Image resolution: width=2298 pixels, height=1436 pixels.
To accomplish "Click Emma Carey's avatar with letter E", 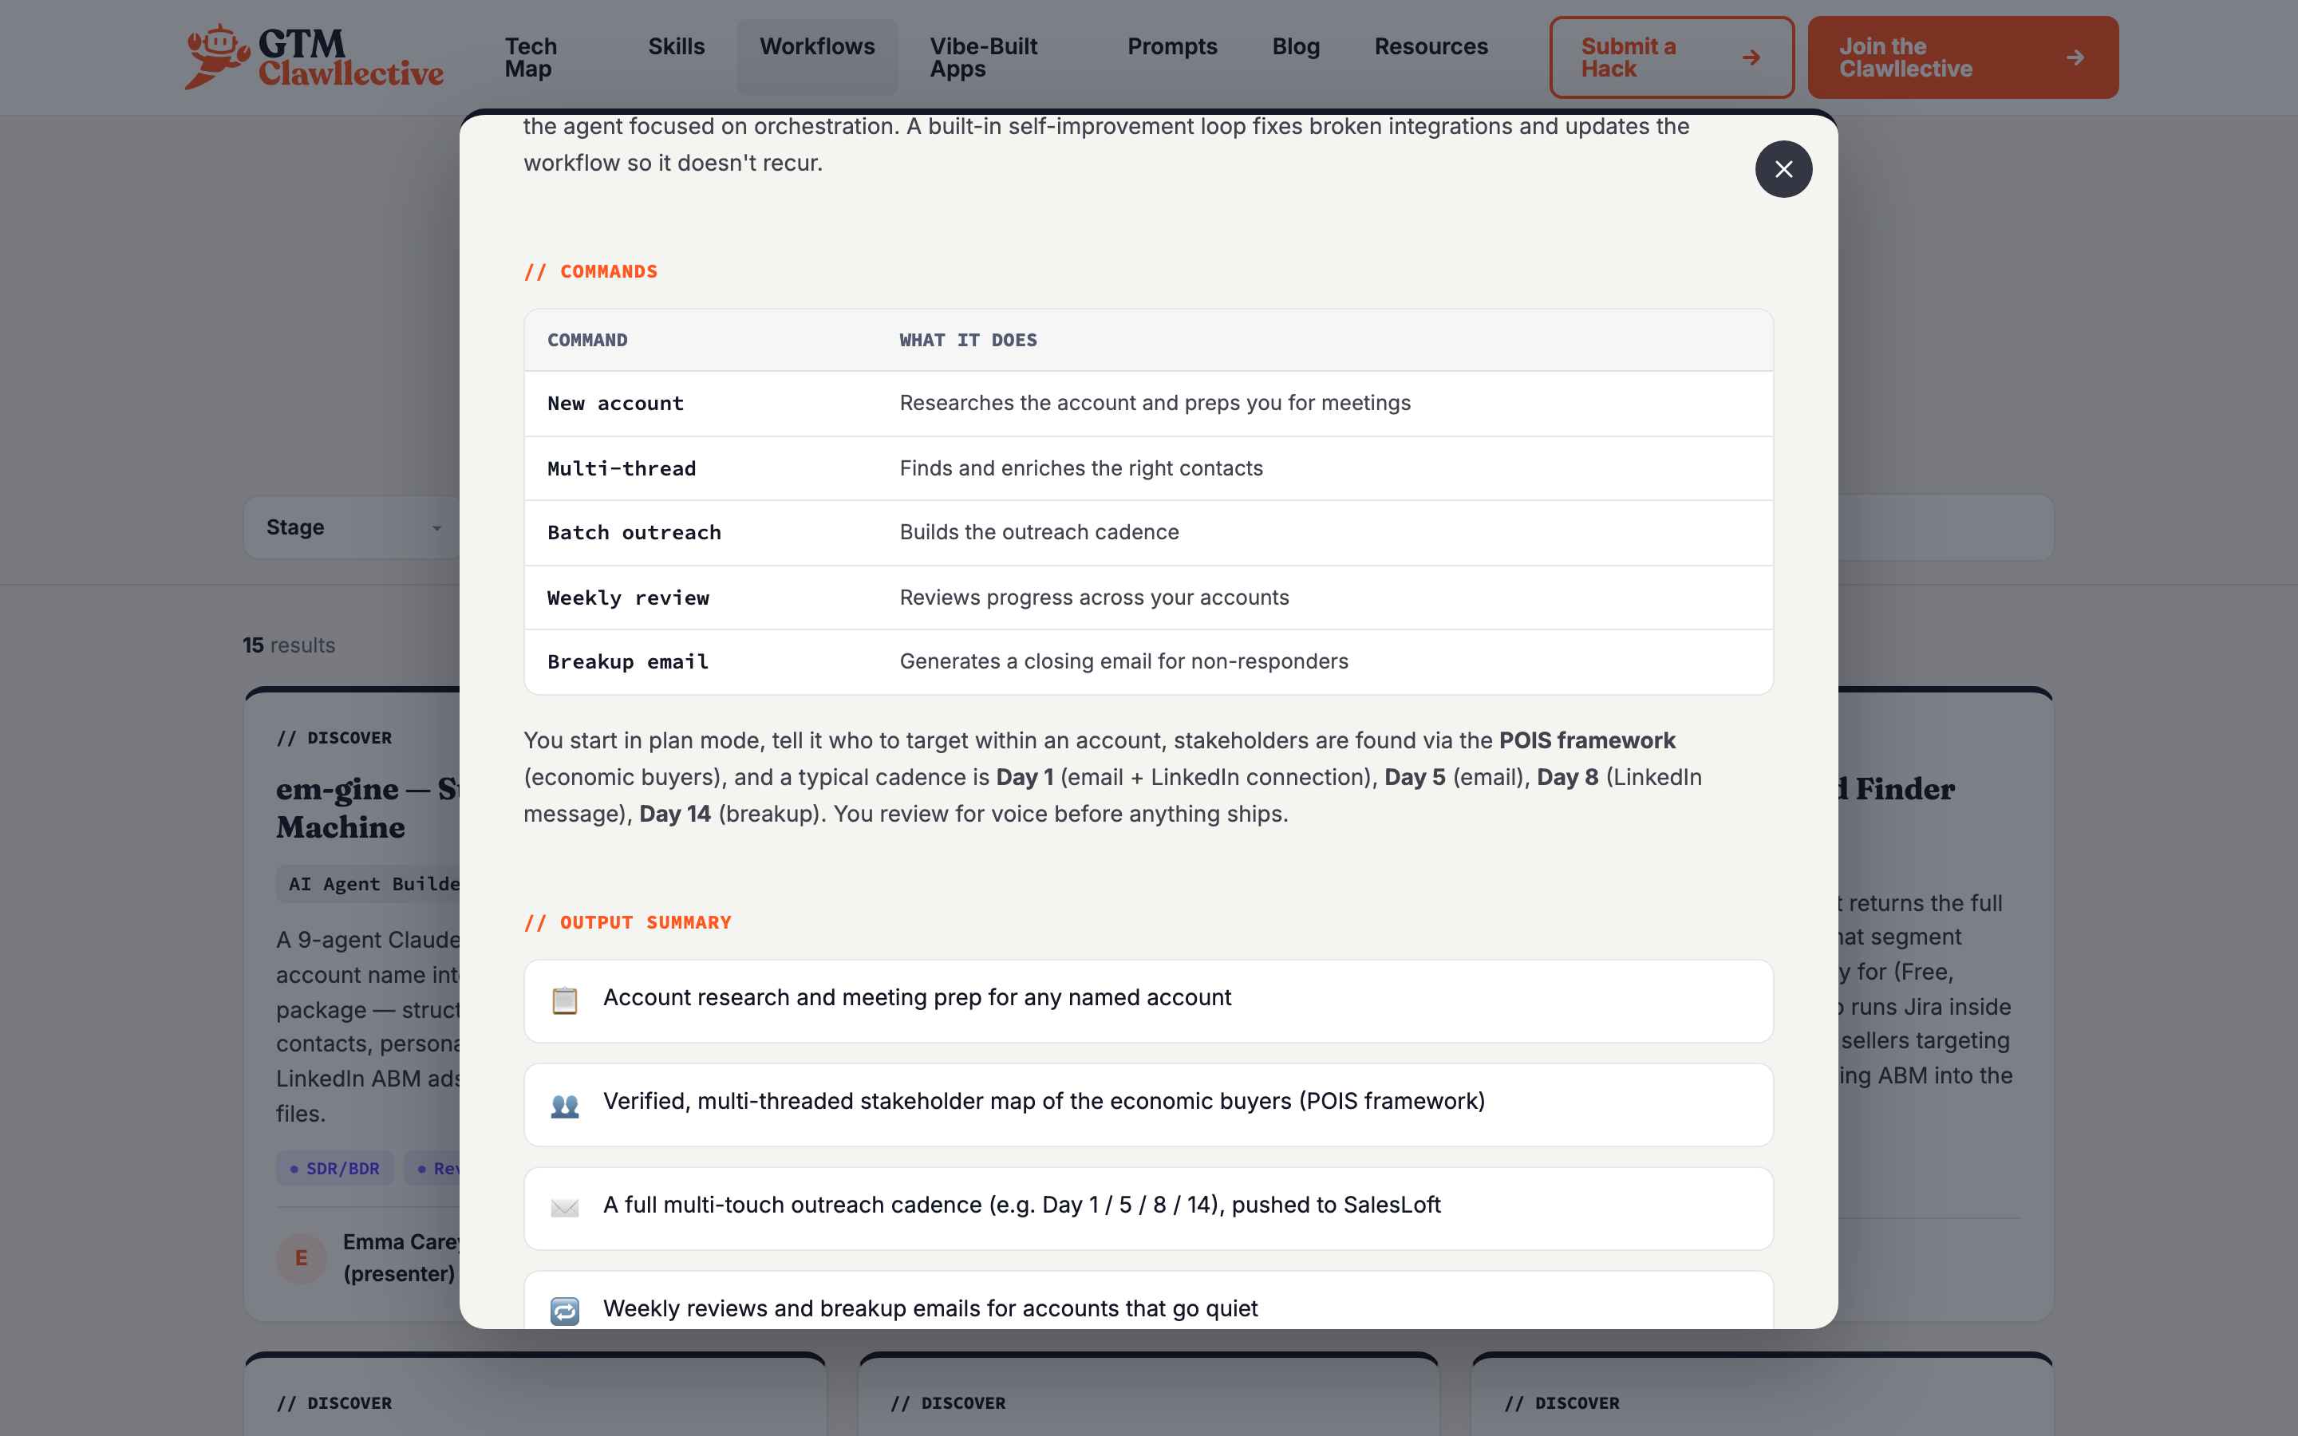I will [301, 1258].
